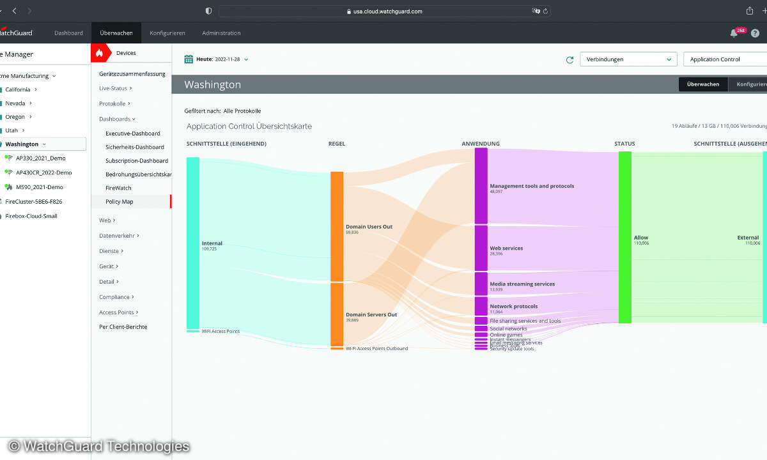
Task: Expand the Dienste menu
Action: pos(111,251)
